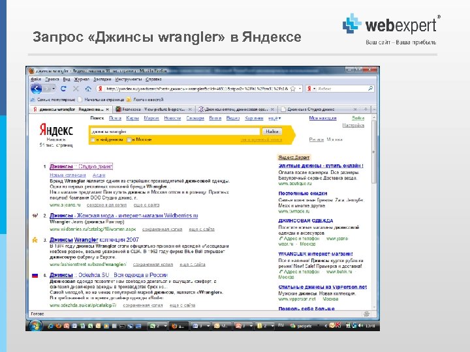
Task: Click the Настройка link
Action: tap(353, 125)
